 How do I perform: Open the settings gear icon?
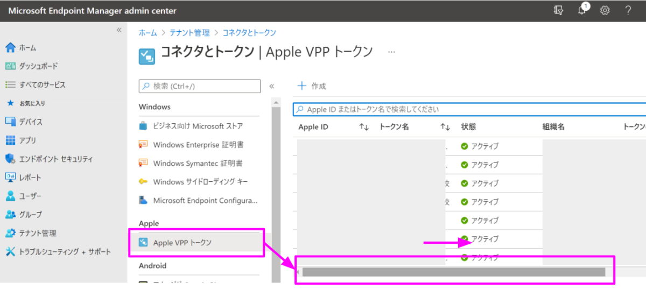pos(605,10)
